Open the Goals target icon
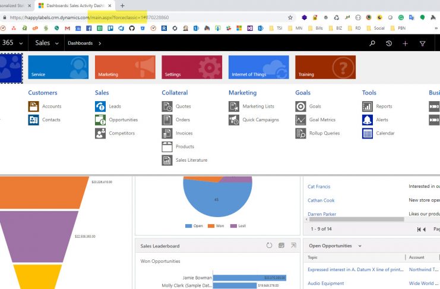The height and width of the screenshot is (289, 440). [x=300, y=106]
